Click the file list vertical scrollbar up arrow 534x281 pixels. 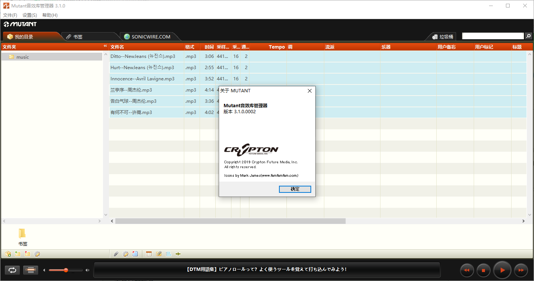pos(530,54)
